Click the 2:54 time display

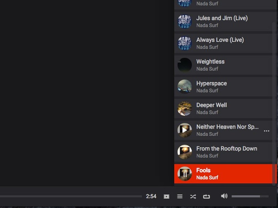click(151, 196)
